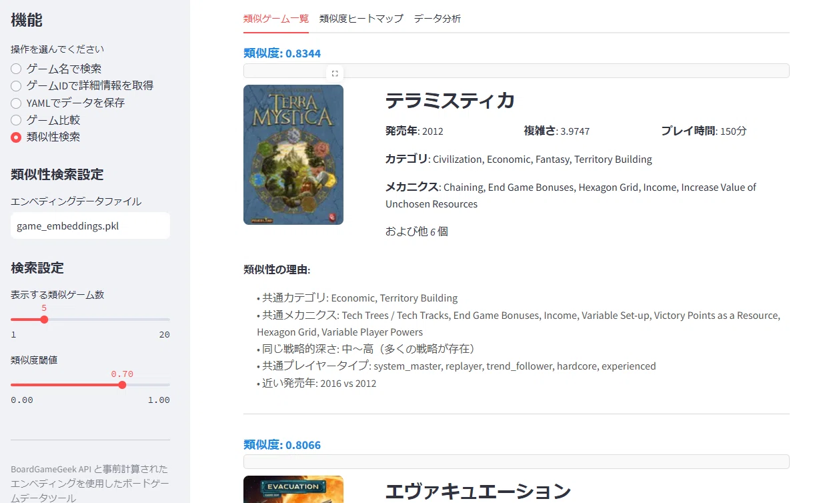The height and width of the screenshot is (503, 821).
Task: Click the カテゴリ line listing Civilization, Economic
Action: pyautogui.click(x=519, y=159)
